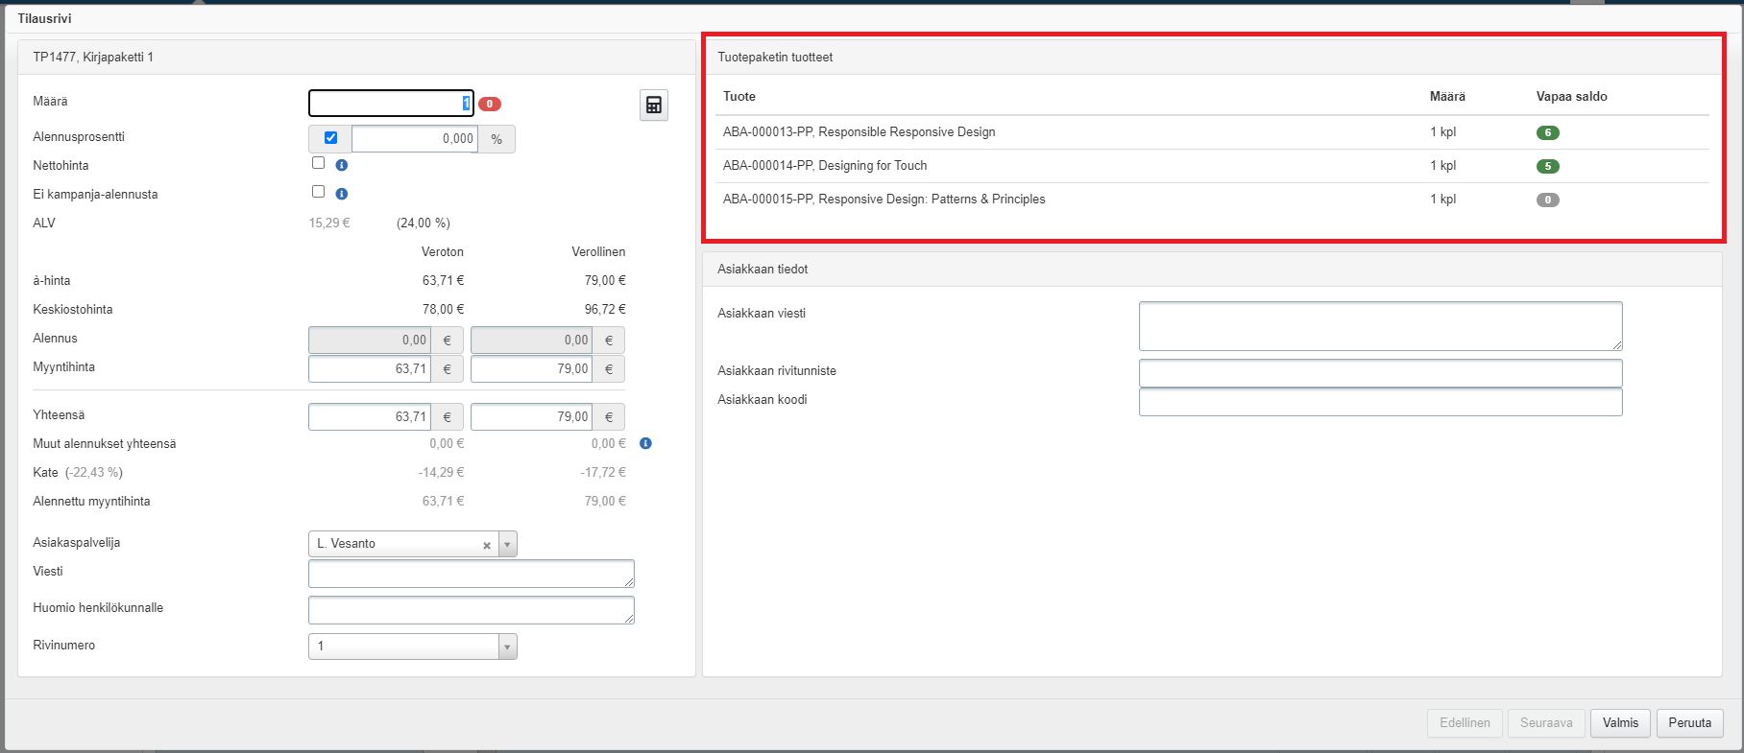Click info icon beside Nettohinta checkbox
1744x753 pixels.
(x=342, y=165)
